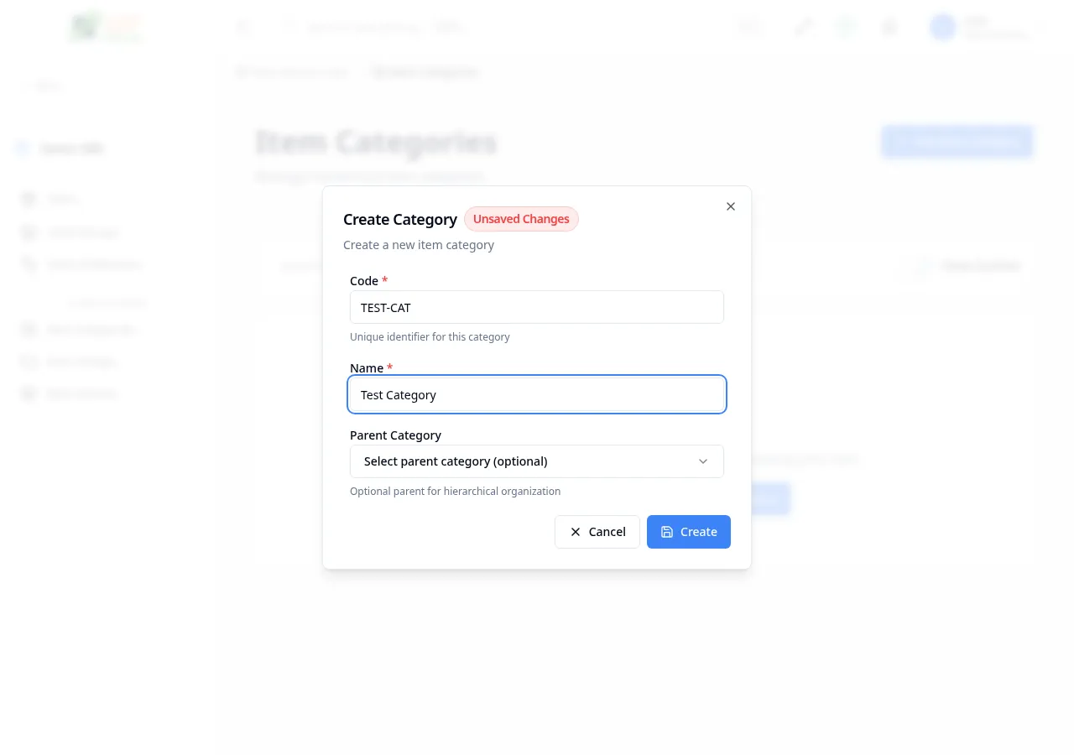Select the second sidebar menu entry
This screenshot has width=1074, height=755.
[82, 232]
